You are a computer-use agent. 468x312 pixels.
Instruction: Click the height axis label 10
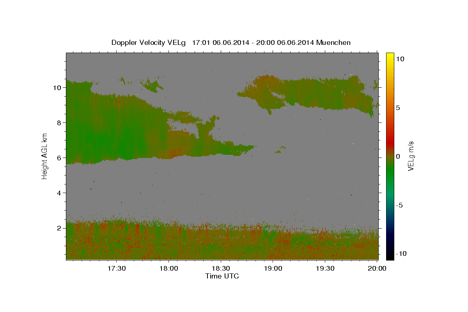(58, 88)
